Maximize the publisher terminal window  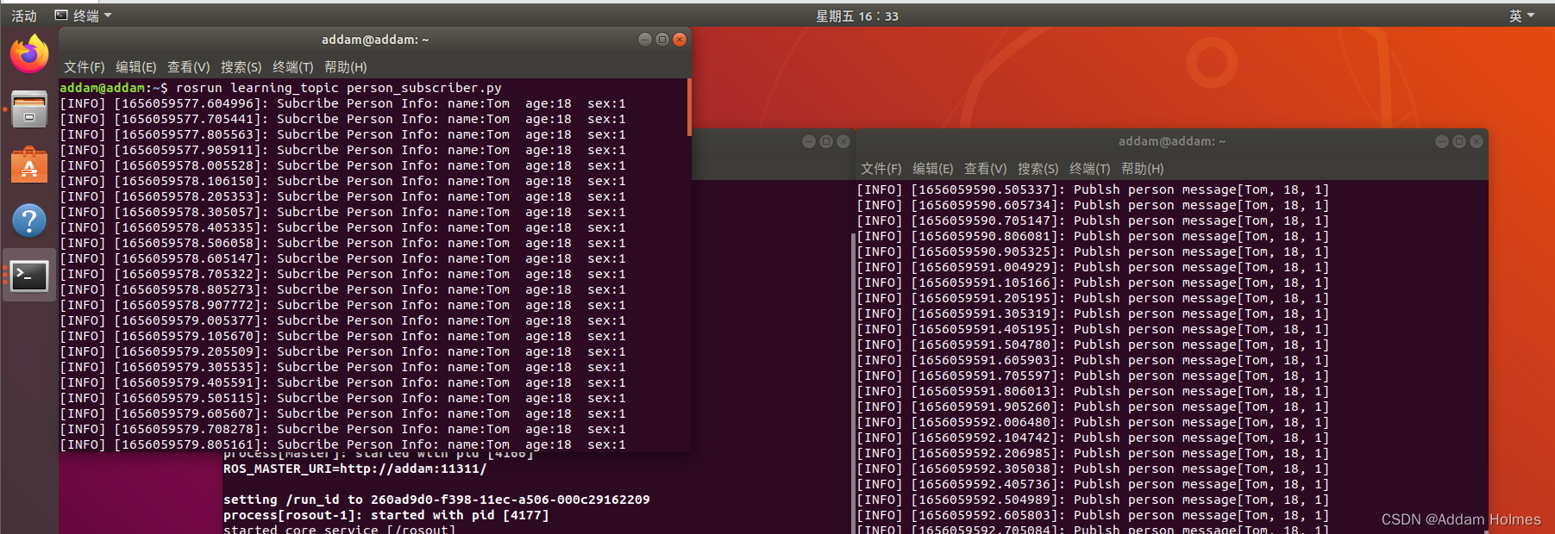point(1459,141)
